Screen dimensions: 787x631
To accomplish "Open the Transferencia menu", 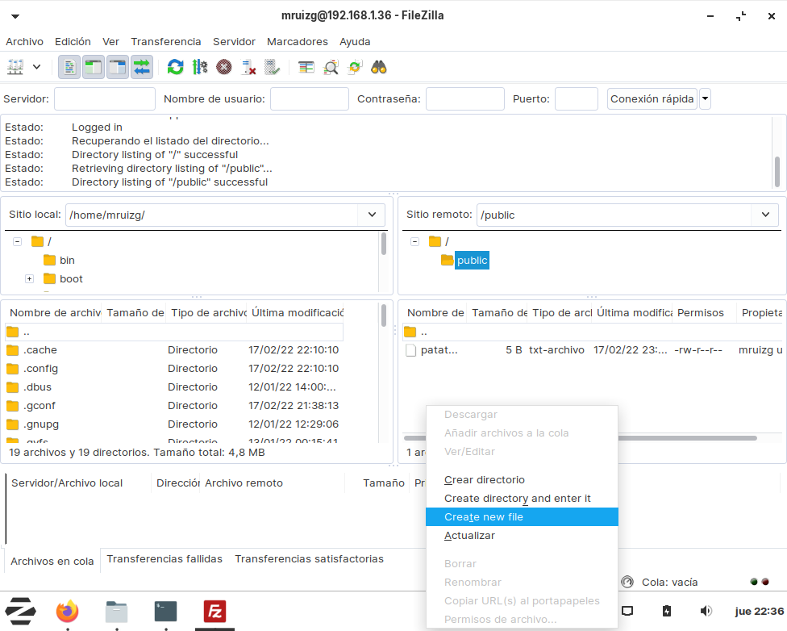I will point(165,41).
